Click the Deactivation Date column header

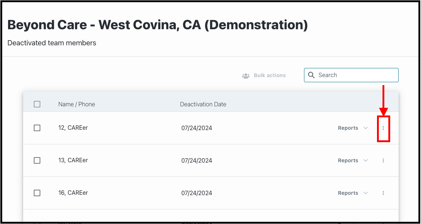203,104
